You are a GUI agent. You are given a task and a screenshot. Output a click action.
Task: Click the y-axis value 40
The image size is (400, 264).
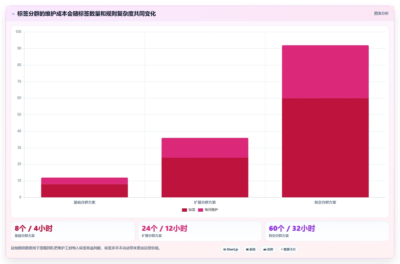click(19, 131)
